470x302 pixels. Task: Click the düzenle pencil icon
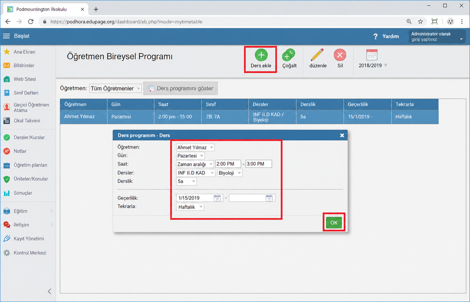pos(317,55)
